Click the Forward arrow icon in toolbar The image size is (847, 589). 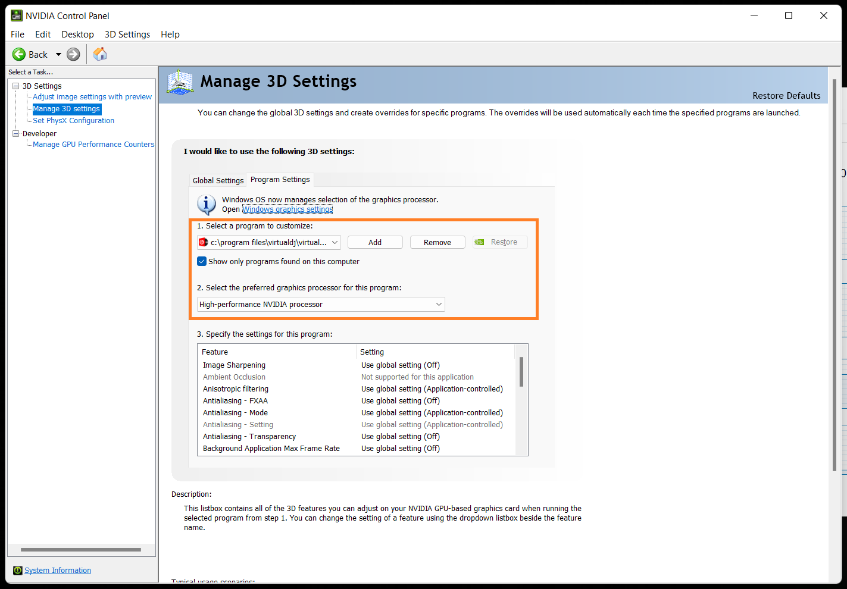coord(73,55)
